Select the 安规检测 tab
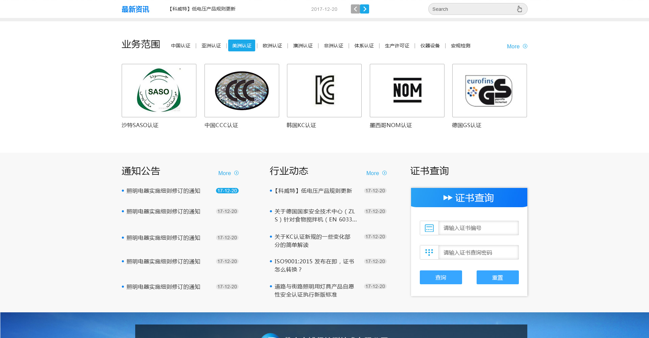Screen dimensions: 649x338 pyautogui.click(x=460, y=46)
